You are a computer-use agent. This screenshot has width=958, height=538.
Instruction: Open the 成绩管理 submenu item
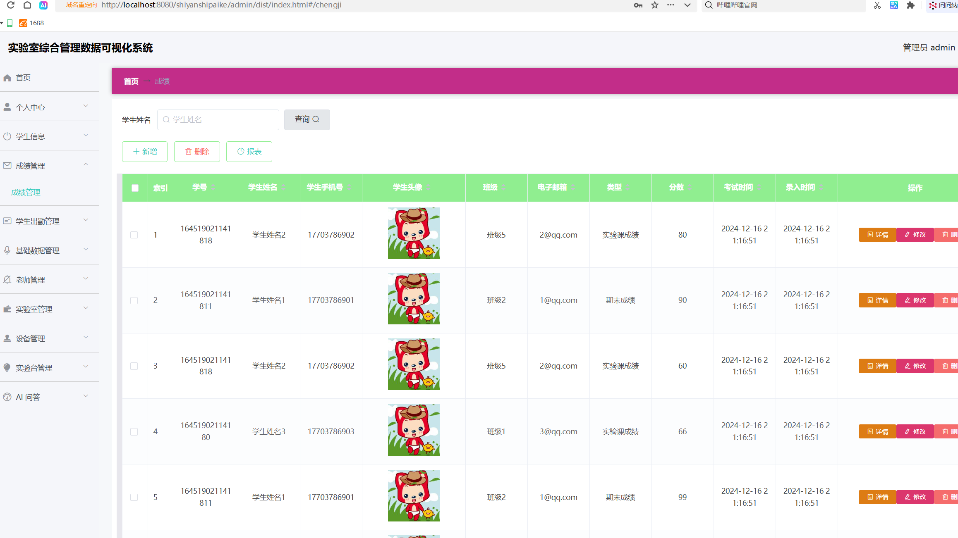click(x=26, y=192)
